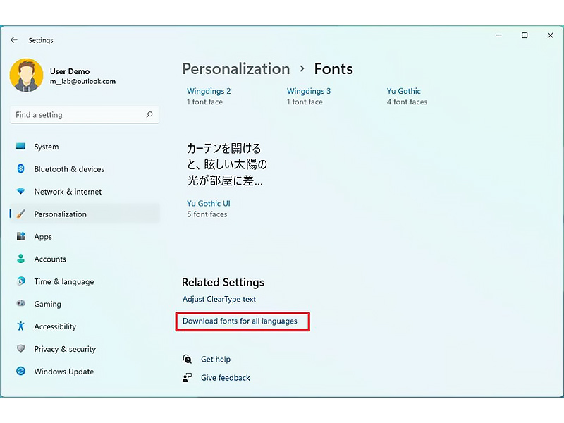Open Apps settings category
This screenshot has width=564, height=423.
coord(85,236)
